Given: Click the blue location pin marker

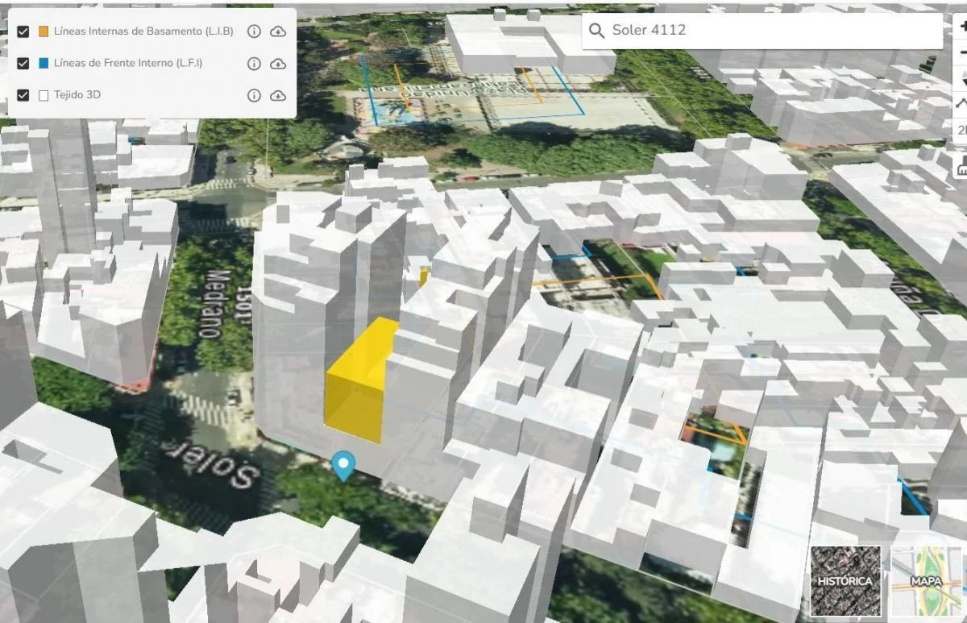Looking at the screenshot, I should pyautogui.click(x=344, y=465).
